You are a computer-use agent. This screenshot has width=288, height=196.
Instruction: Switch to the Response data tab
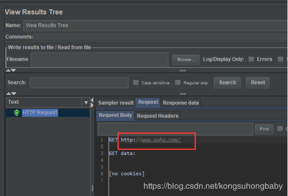tap(181, 103)
